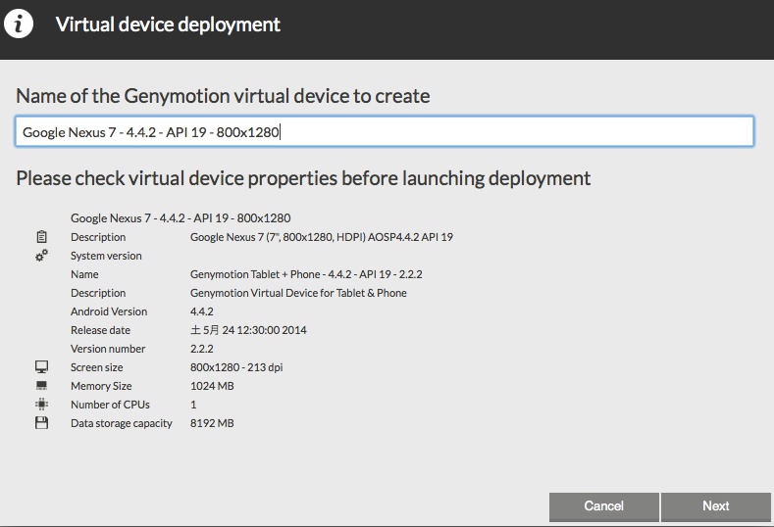Click the Android Version label

[x=109, y=311]
